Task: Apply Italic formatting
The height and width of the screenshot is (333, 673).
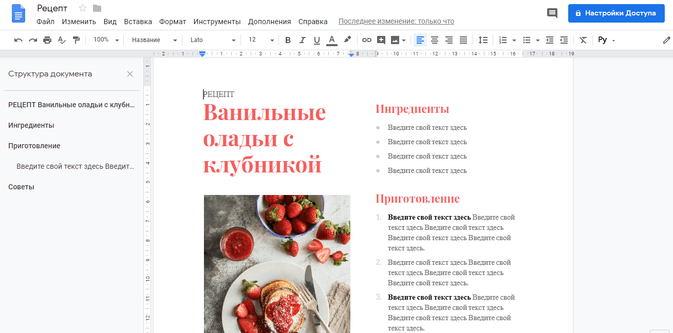Action: [x=302, y=40]
